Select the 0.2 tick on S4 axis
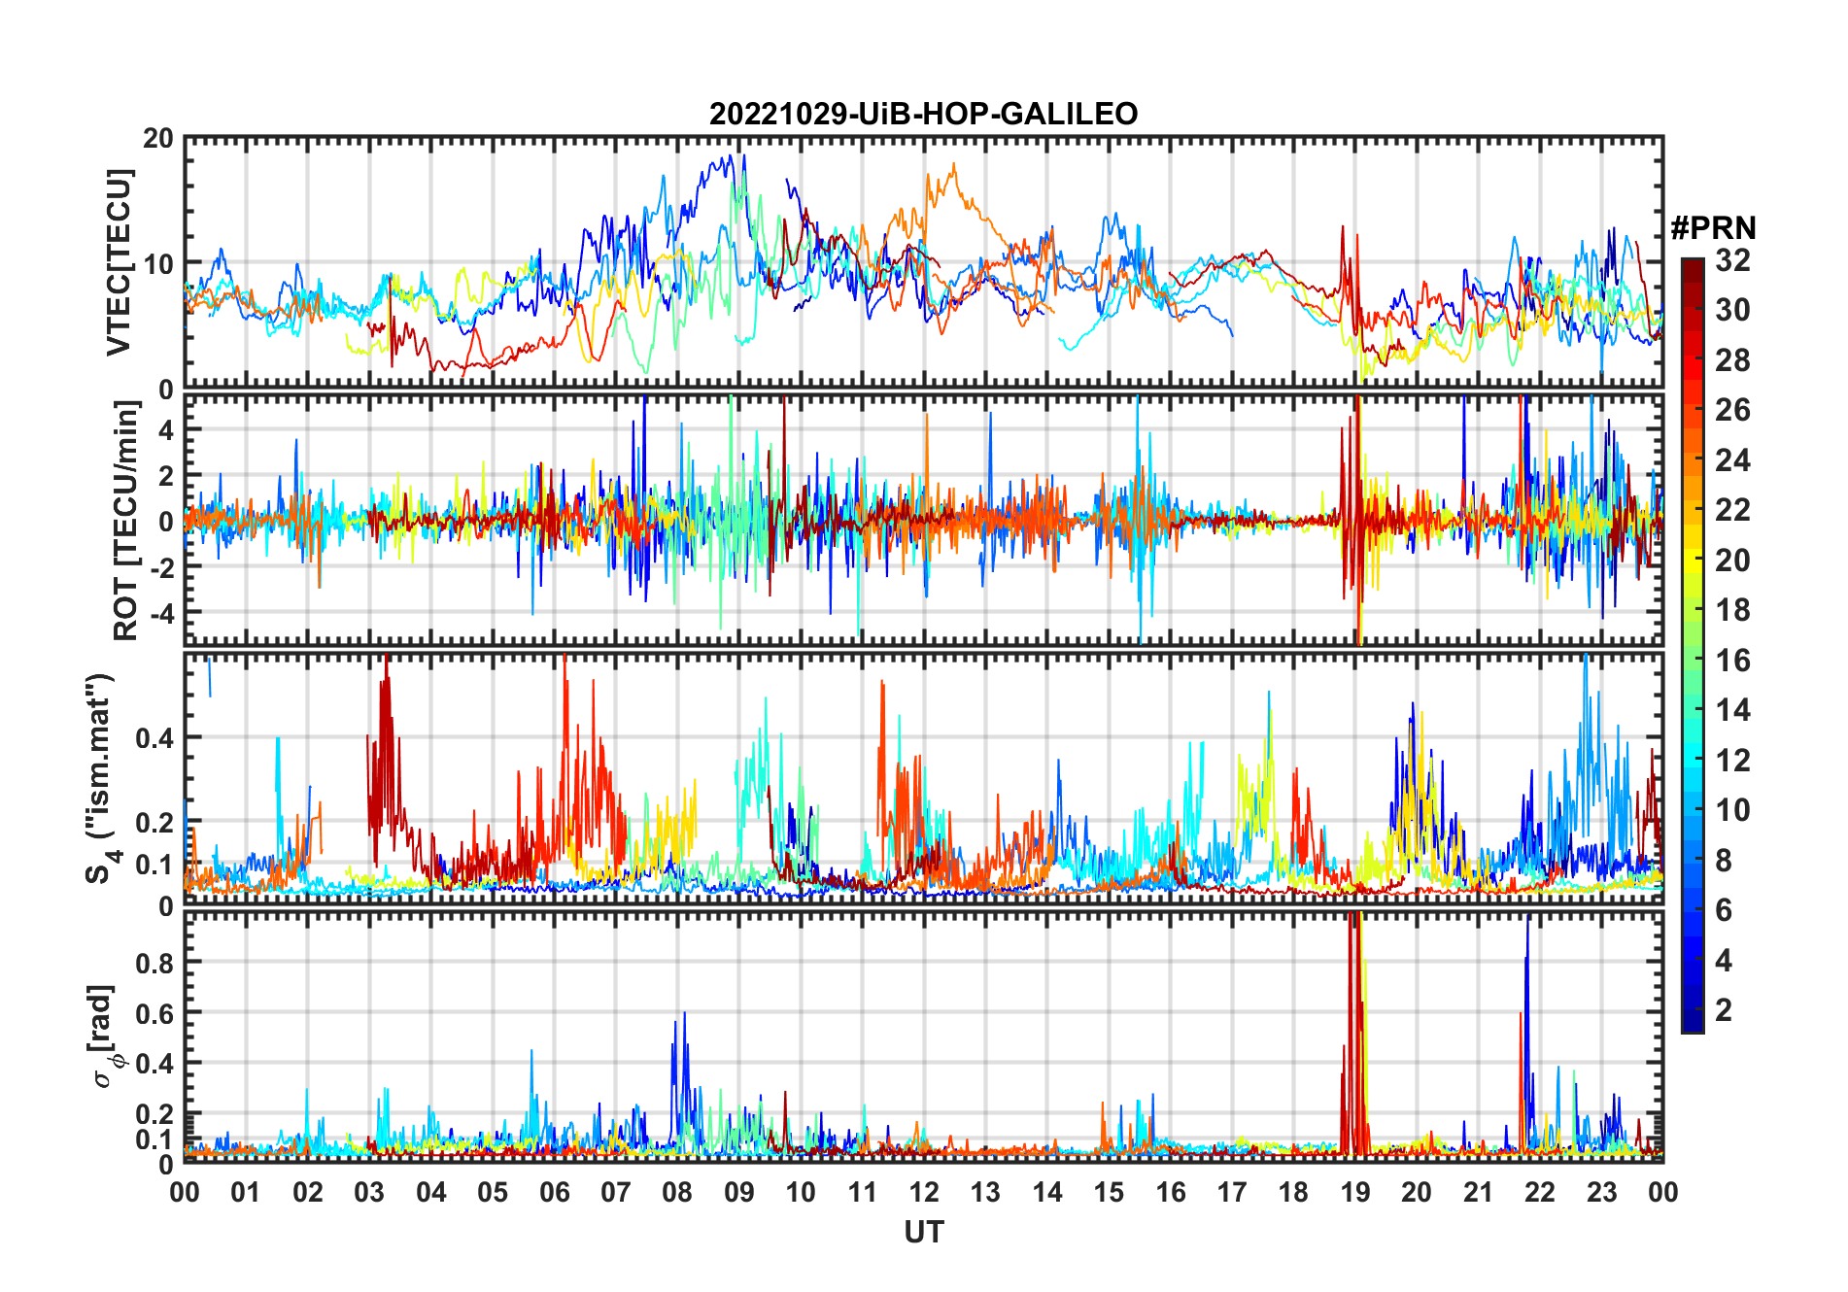 (155, 822)
